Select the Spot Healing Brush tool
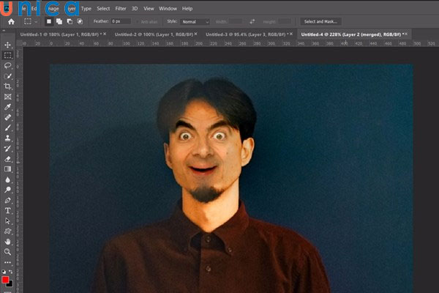The image size is (439, 293). coord(7,117)
